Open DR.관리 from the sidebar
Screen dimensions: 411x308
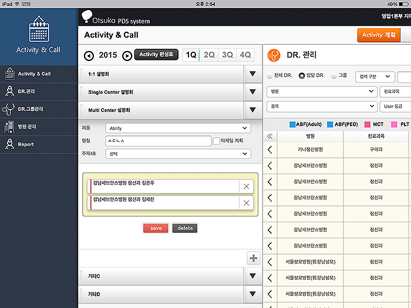click(x=39, y=92)
